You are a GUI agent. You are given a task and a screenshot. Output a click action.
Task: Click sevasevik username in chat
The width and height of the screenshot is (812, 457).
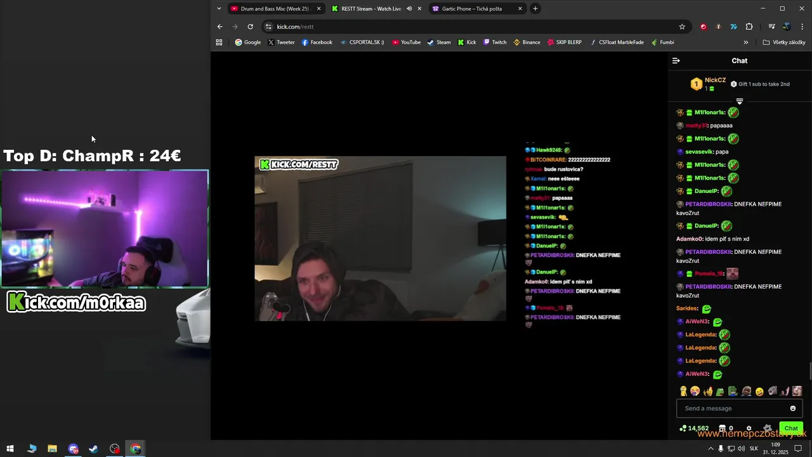point(699,152)
